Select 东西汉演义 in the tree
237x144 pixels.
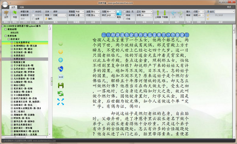(19, 59)
